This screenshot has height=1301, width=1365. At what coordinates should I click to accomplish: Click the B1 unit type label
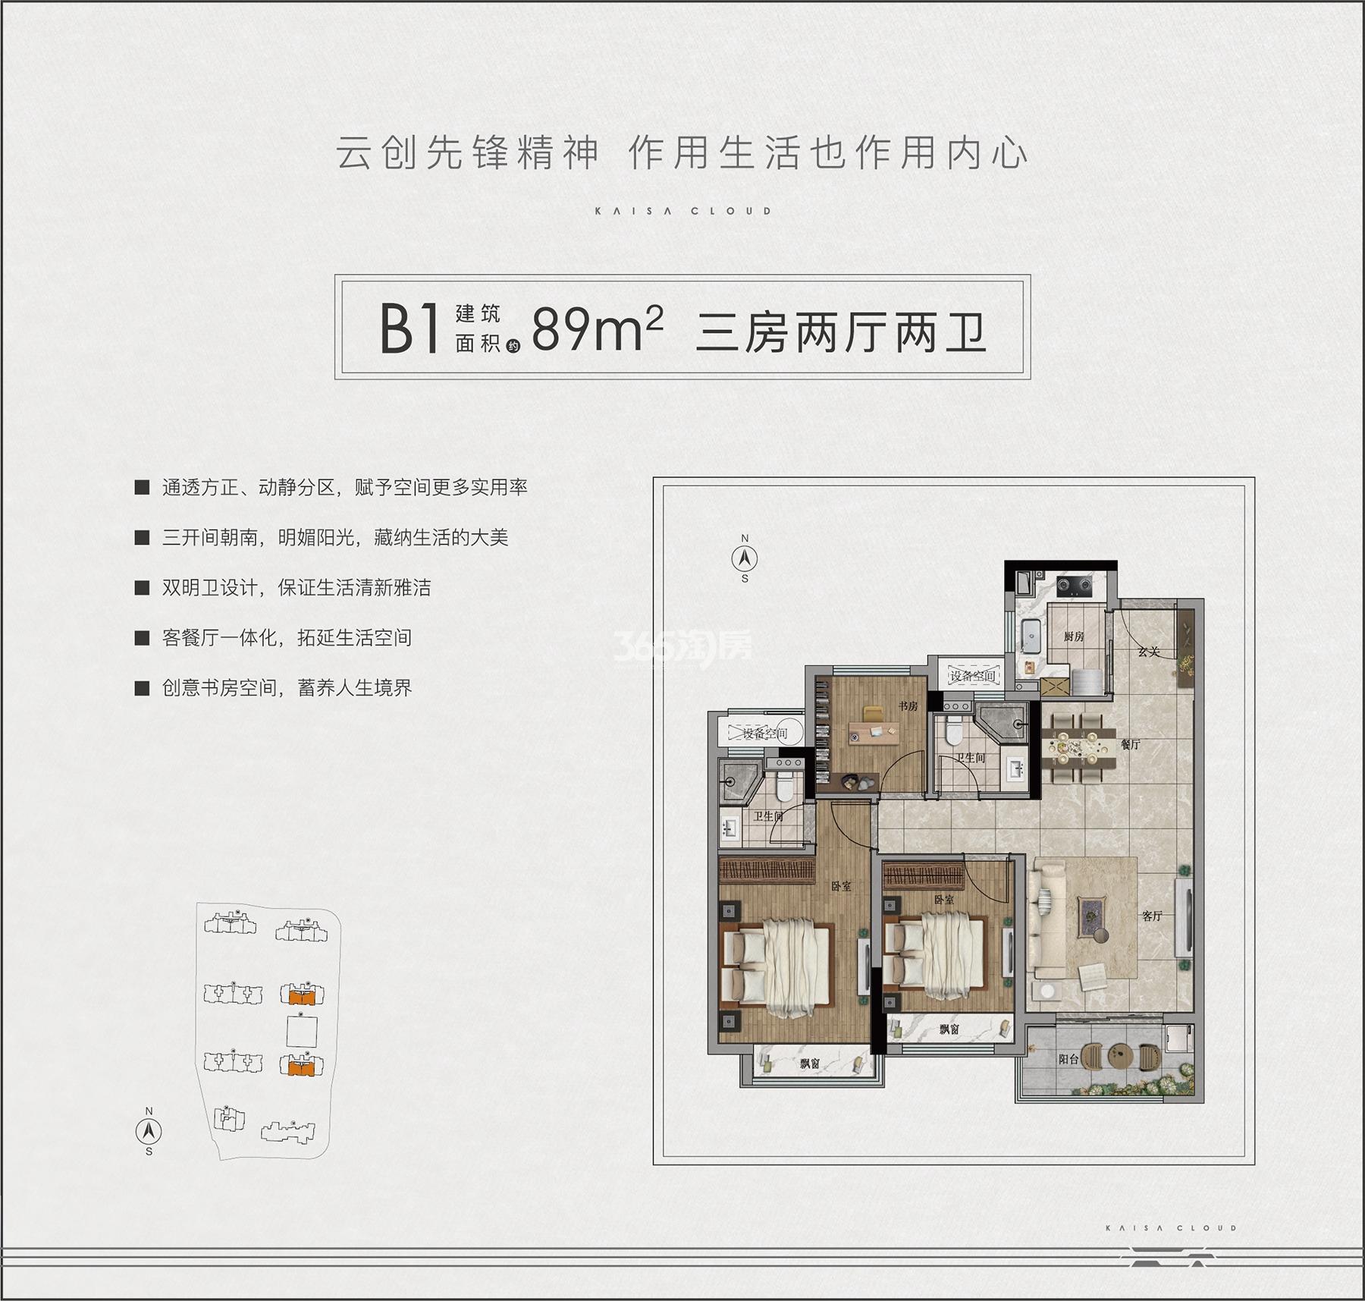tap(409, 329)
